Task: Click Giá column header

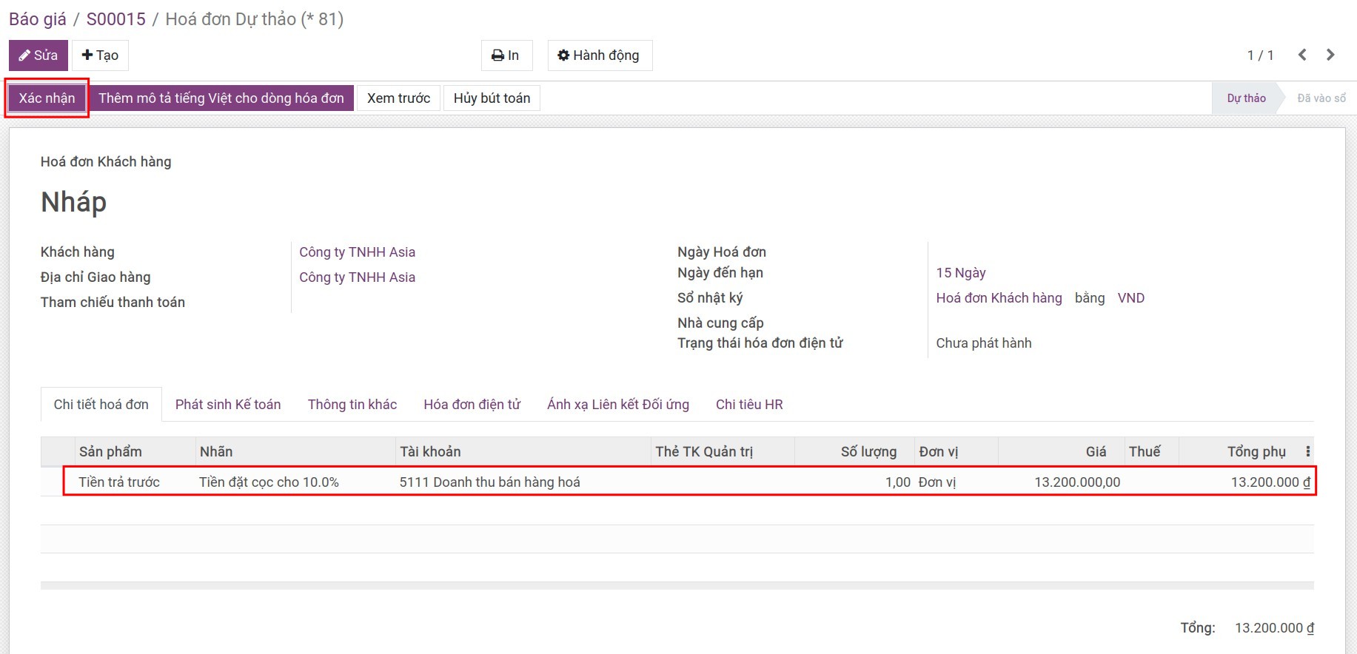Action: click(x=1061, y=451)
